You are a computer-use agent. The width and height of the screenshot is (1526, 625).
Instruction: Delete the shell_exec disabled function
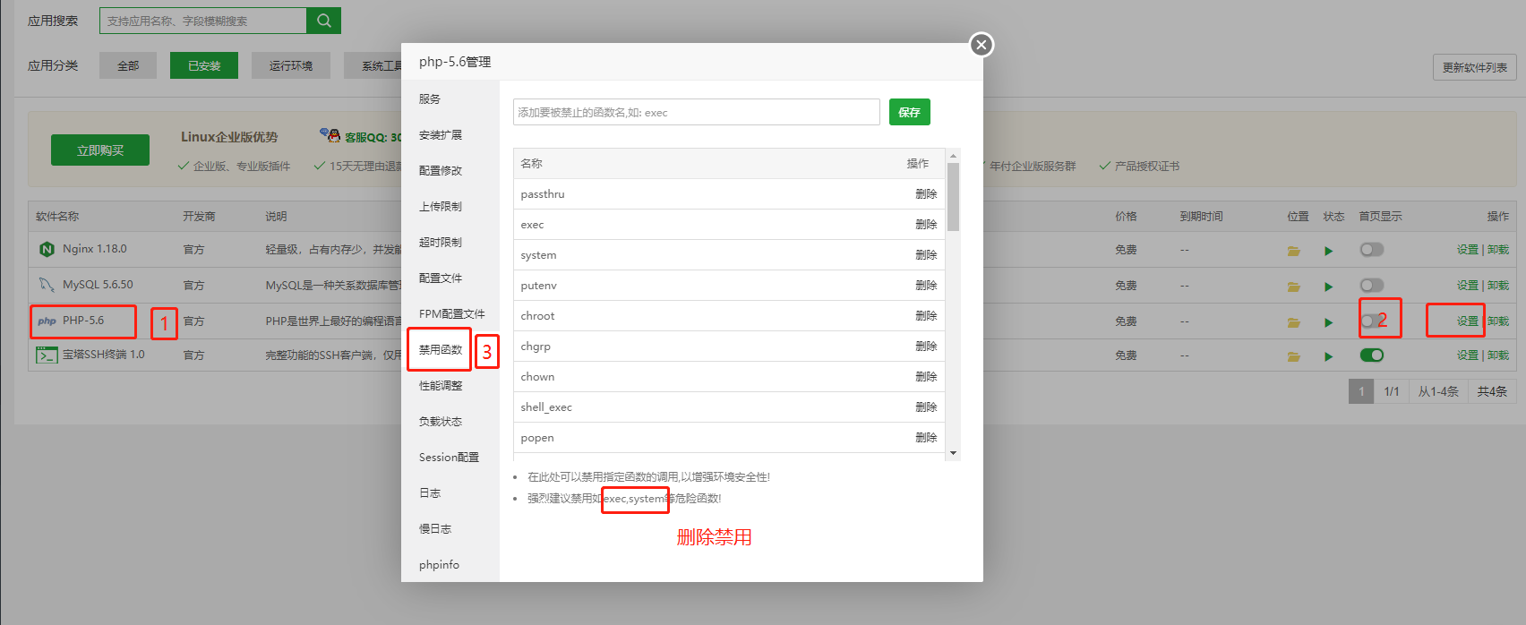point(926,407)
